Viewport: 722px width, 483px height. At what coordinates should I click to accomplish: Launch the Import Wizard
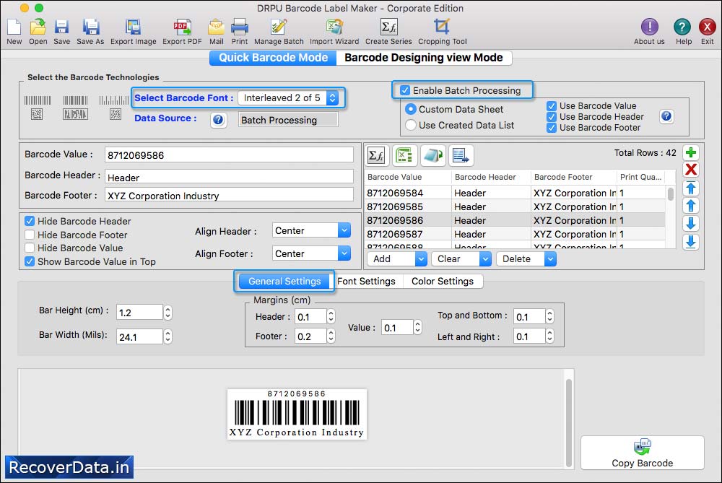pos(334,27)
